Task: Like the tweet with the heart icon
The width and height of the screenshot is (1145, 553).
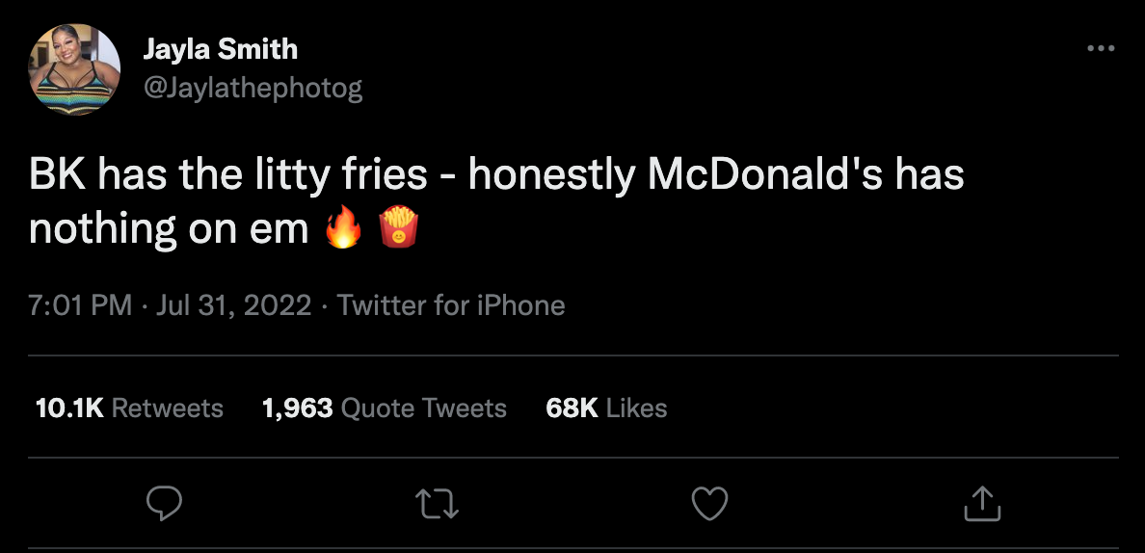Action: coord(710,502)
